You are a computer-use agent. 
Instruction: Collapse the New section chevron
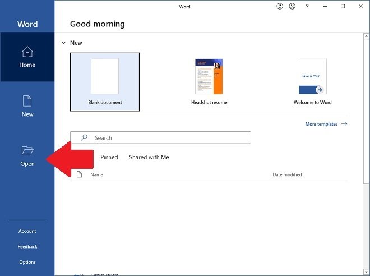tap(63, 43)
